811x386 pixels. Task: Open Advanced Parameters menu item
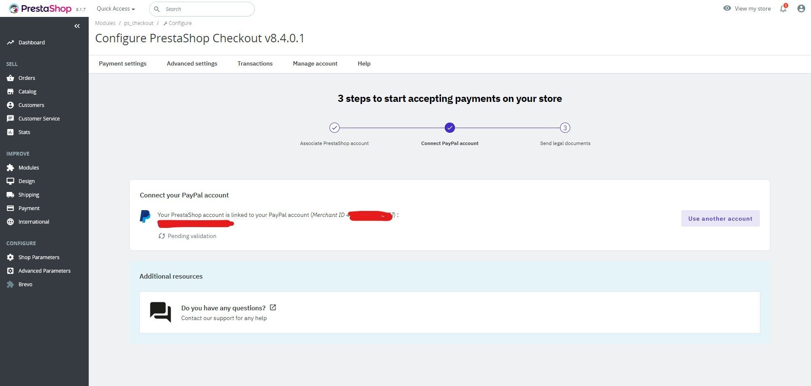pos(44,271)
